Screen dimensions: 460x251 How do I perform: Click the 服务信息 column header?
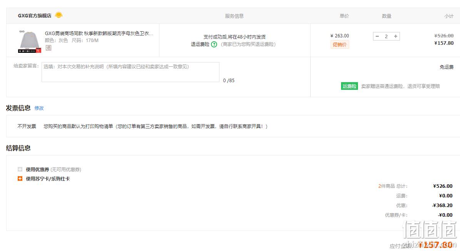click(234, 16)
